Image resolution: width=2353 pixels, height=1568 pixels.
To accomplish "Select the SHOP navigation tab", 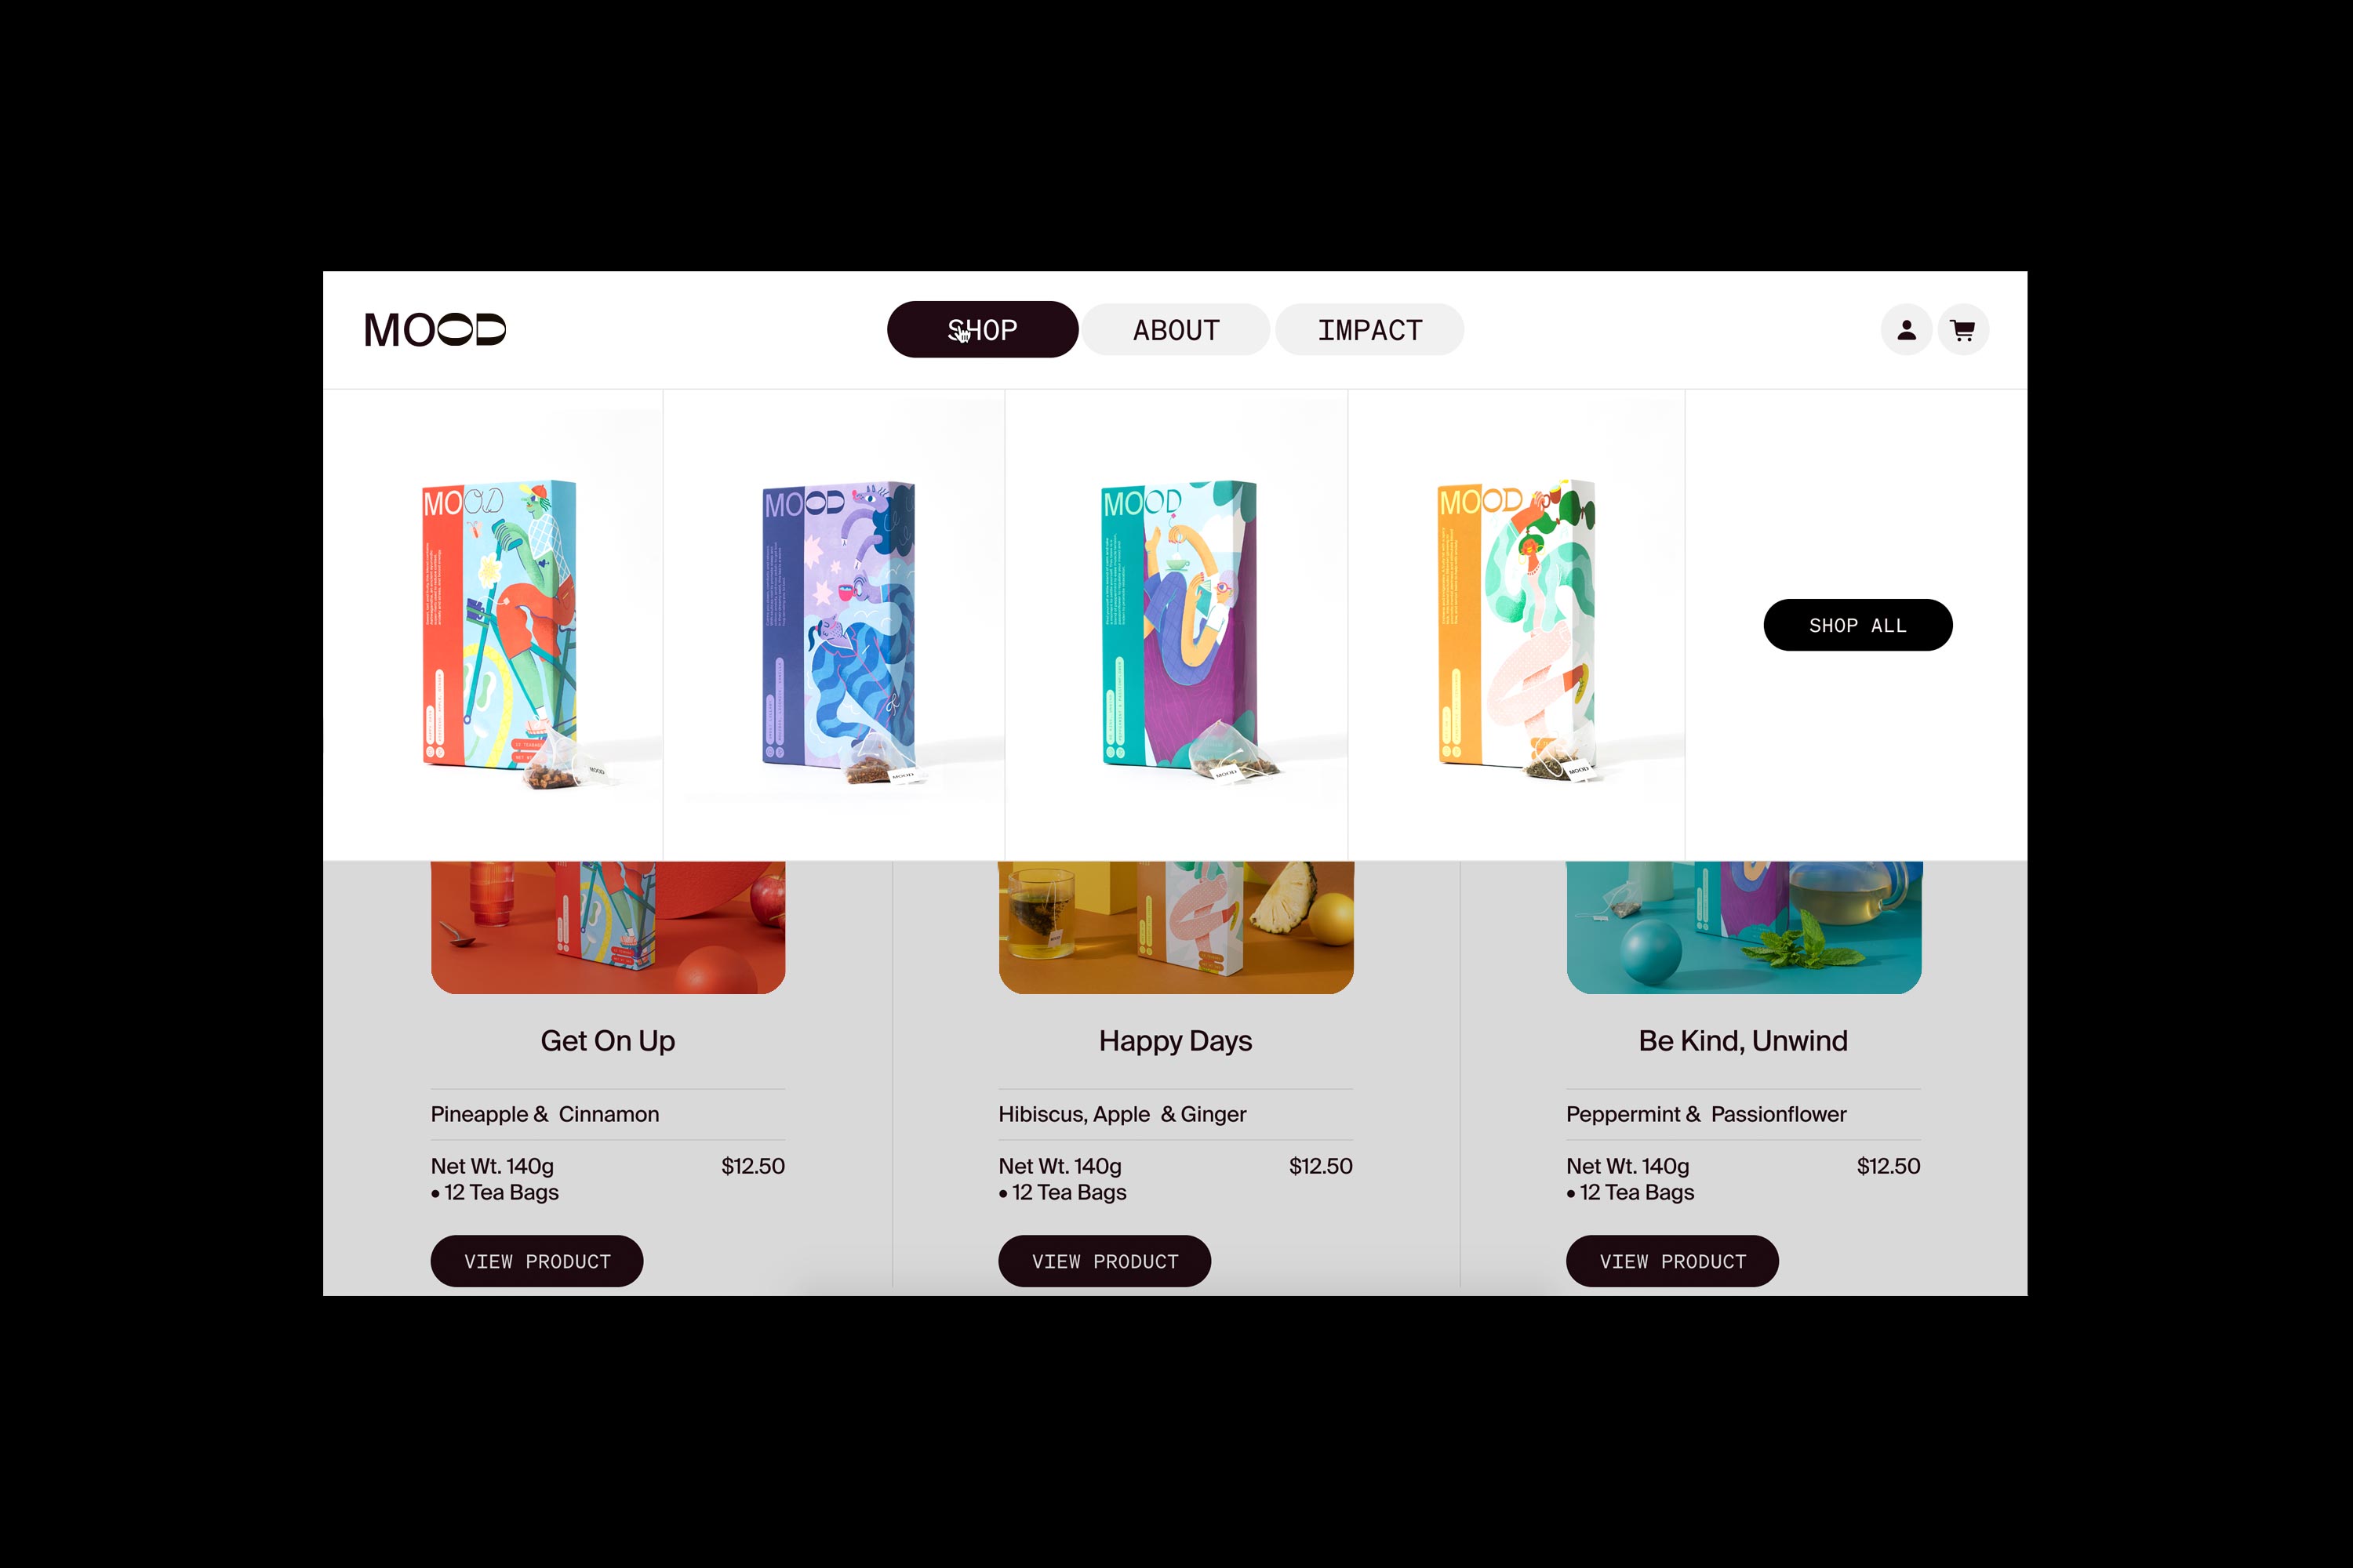I will 983,329.
